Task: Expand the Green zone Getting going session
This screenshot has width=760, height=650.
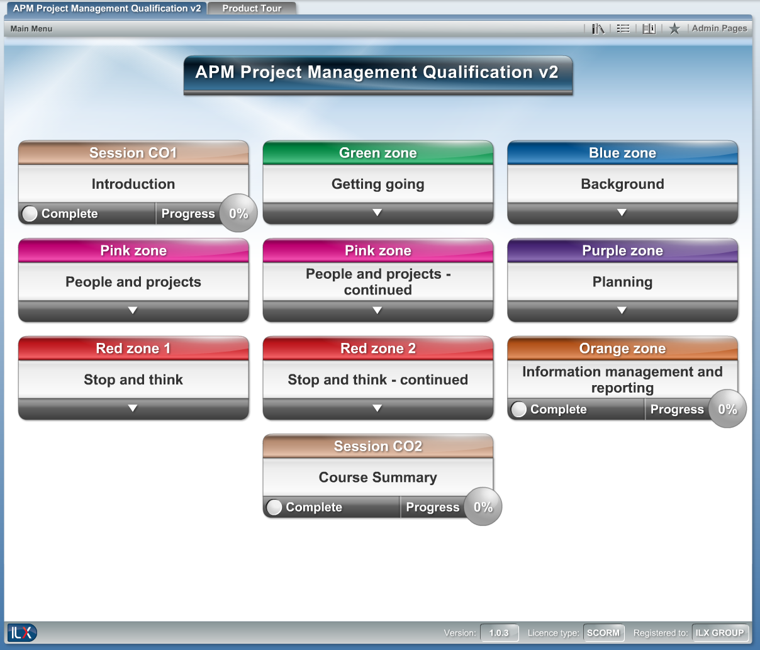Action: [x=377, y=213]
